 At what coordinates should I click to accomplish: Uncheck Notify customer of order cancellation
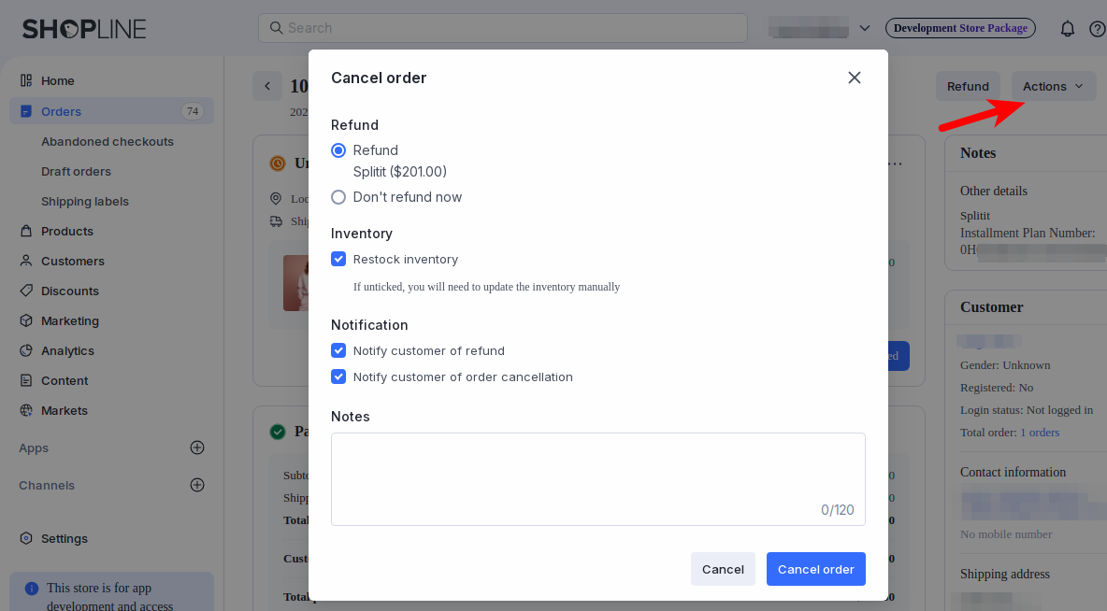tap(338, 377)
